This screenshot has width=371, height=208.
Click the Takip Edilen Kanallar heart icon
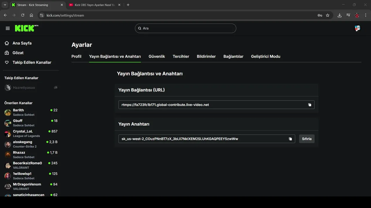(x=7, y=62)
